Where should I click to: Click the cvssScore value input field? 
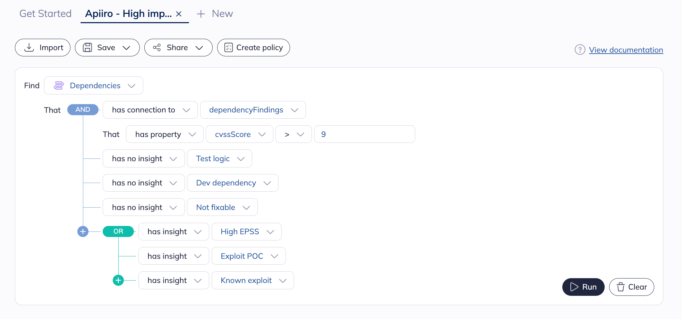[x=364, y=134]
